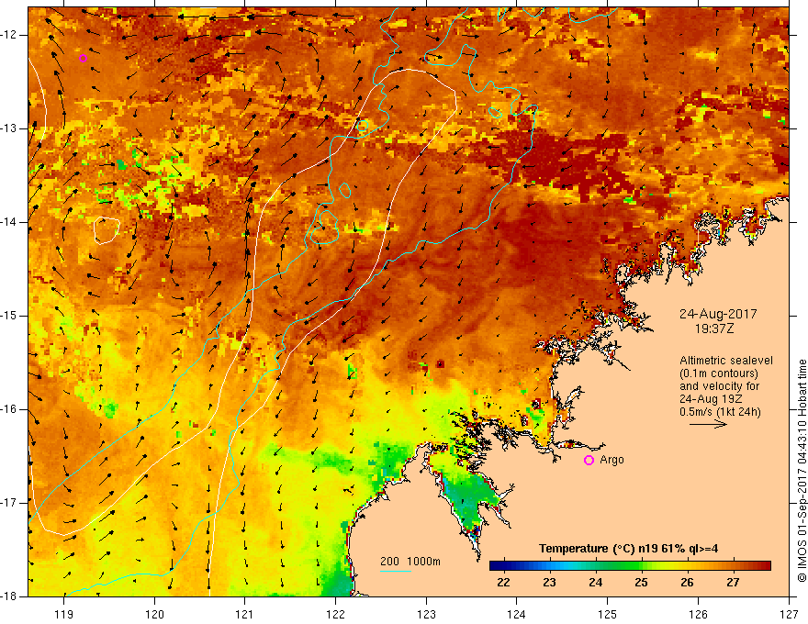Click the 122 longitude axis label
This screenshot has width=808, height=624.
335,614
